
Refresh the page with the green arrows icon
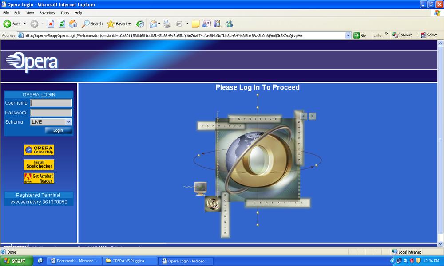[62, 24]
